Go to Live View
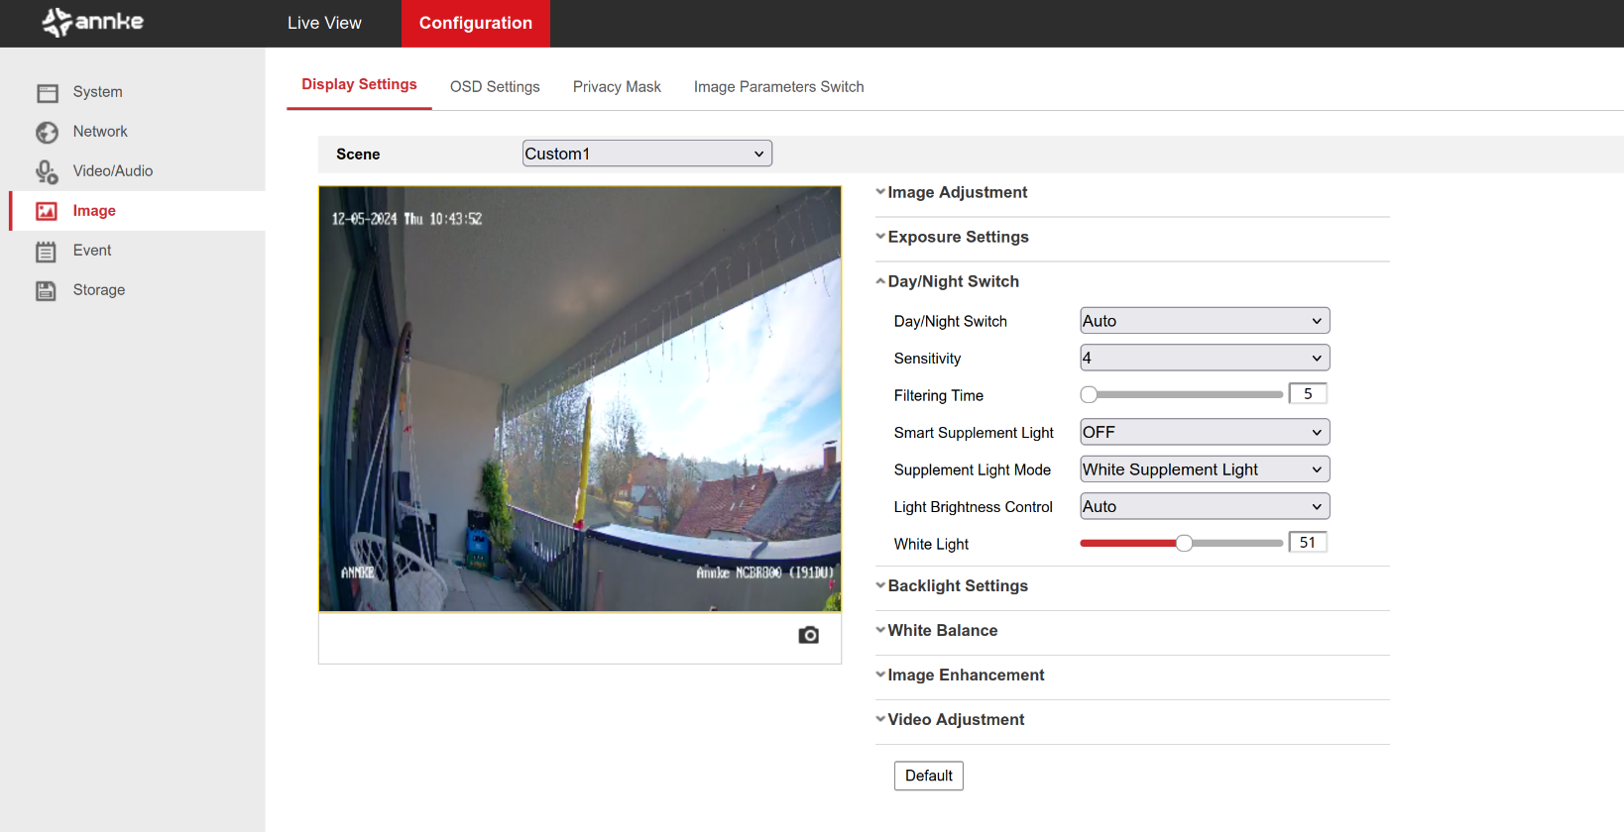The width and height of the screenshot is (1624, 832). tap(324, 23)
